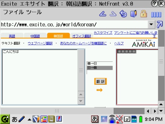
Task: Go forward with the forward arrow icon
Action: coord(113,14)
